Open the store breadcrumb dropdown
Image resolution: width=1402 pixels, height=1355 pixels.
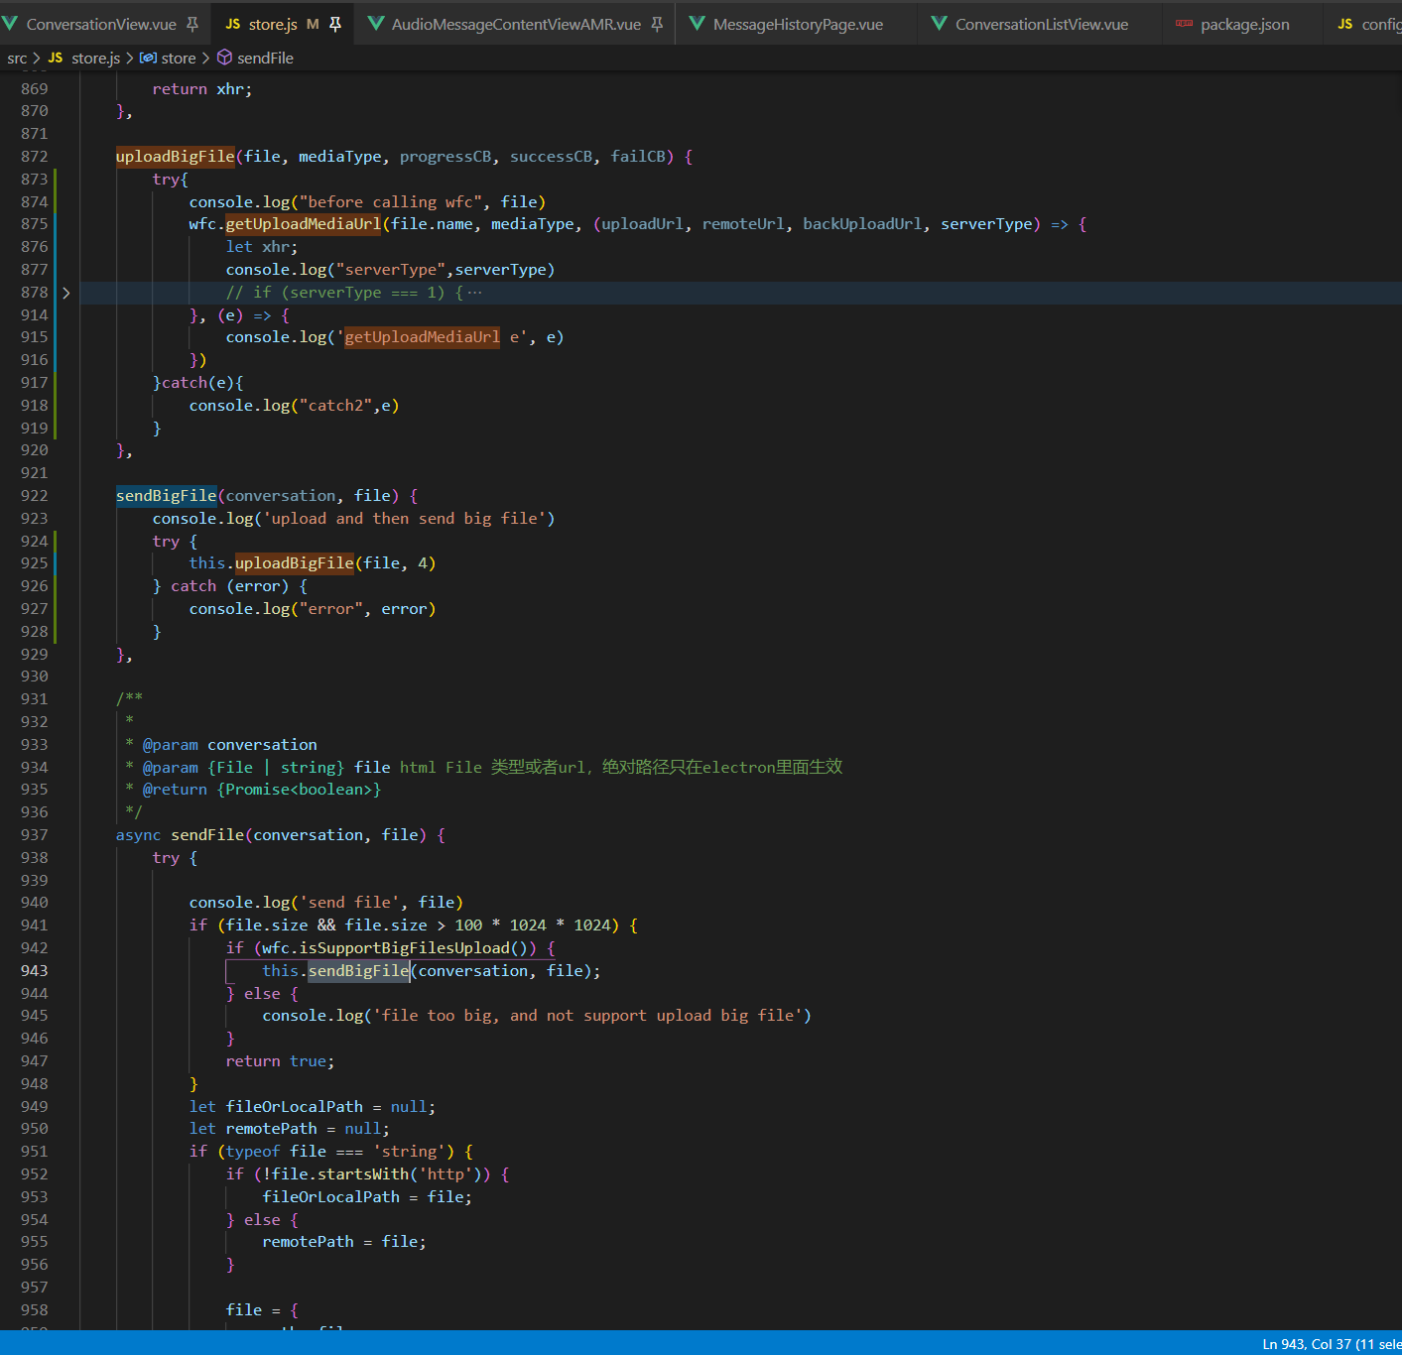point(179,58)
